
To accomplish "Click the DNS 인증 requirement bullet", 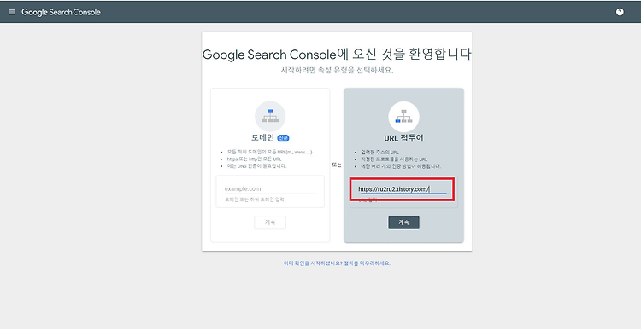I will click(256, 166).
